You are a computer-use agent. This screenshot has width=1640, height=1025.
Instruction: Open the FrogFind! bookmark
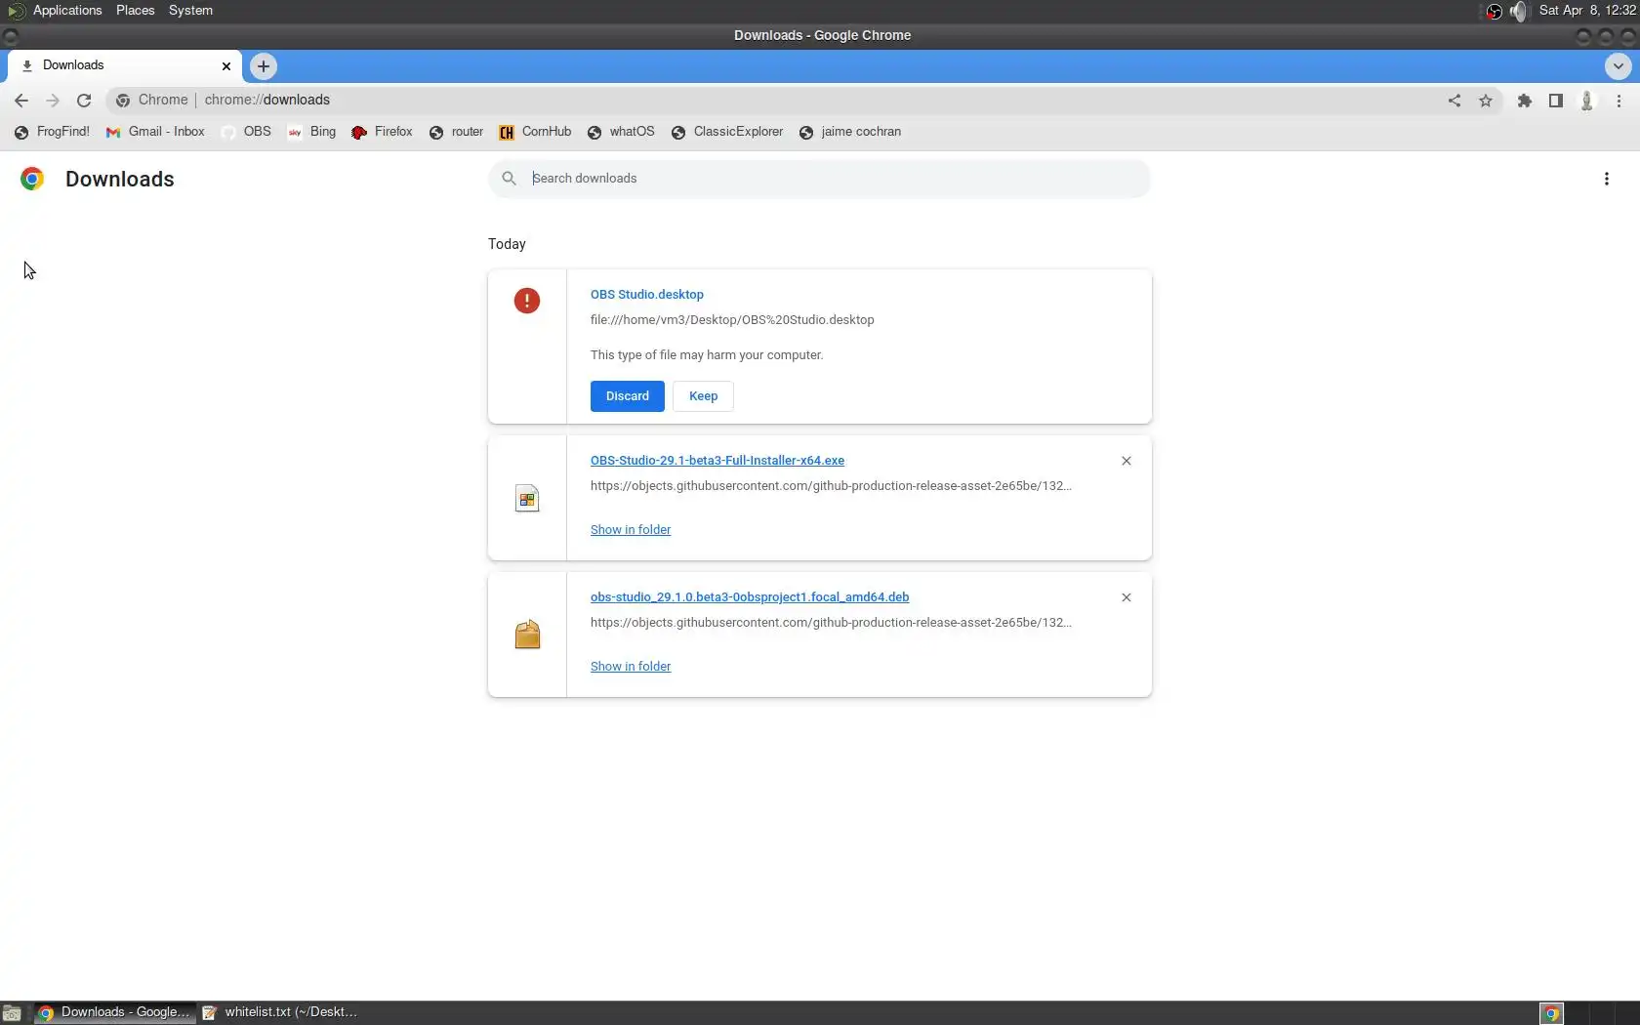point(53,132)
